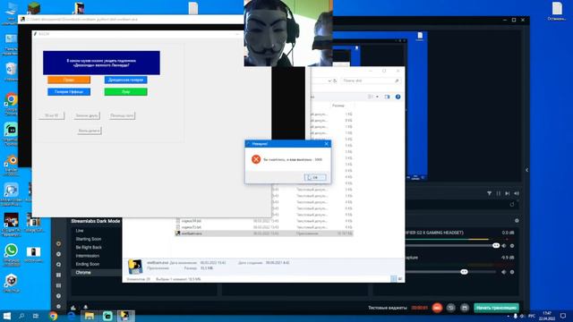
Task: Click Начать трансляцию in Streamlabs
Action: coord(496,308)
